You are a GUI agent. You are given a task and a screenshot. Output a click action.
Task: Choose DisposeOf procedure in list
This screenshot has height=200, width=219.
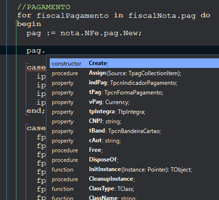click(134, 160)
